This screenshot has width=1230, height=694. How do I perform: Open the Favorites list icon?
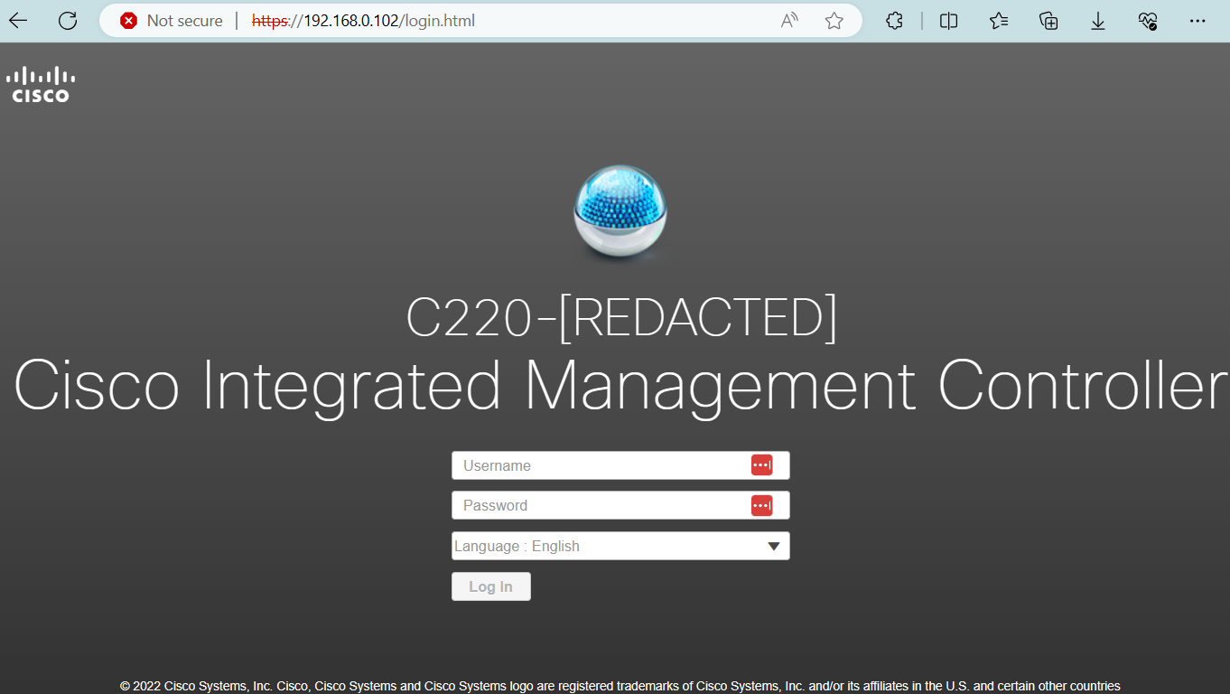coord(998,21)
